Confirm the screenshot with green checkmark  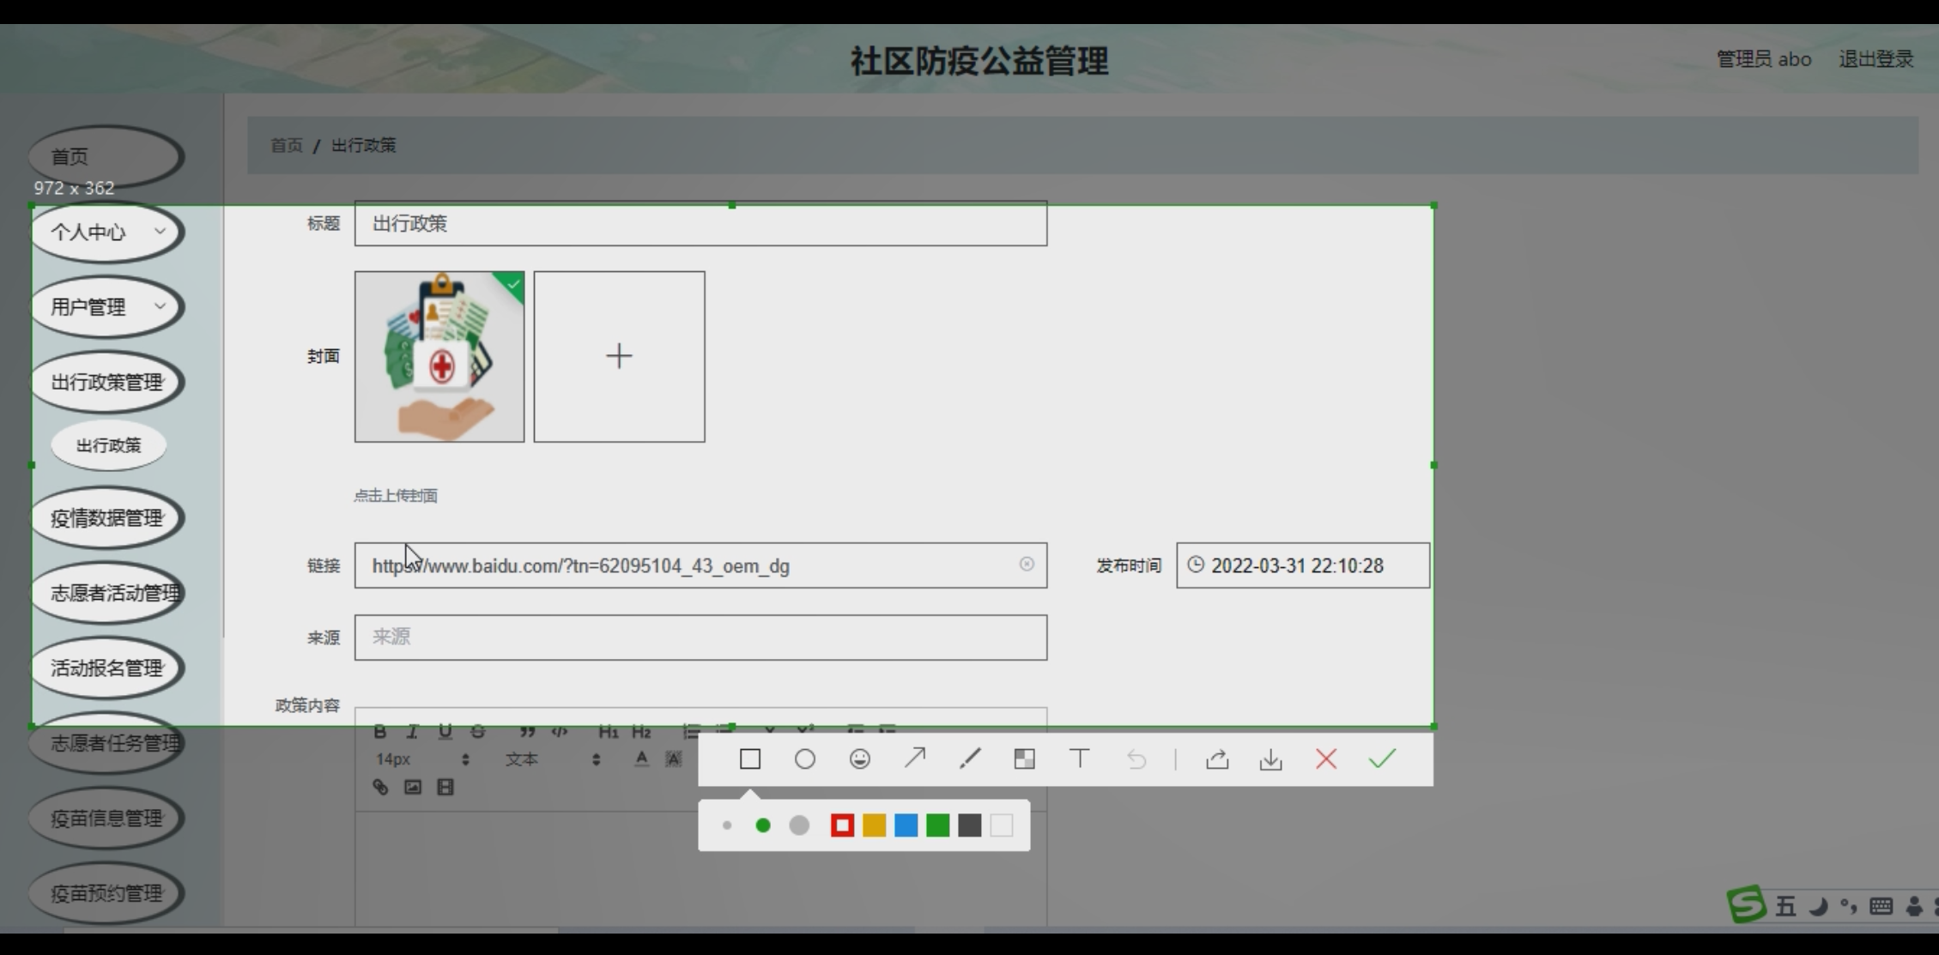coord(1382,759)
